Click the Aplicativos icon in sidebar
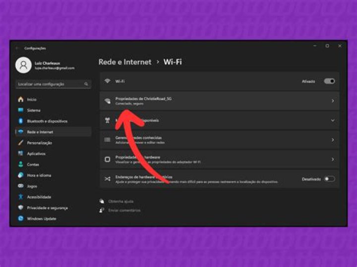 tap(20, 154)
